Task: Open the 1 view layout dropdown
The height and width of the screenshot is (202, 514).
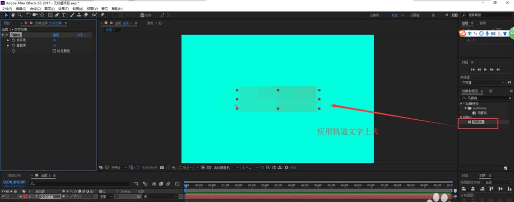Action: pos(250,167)
